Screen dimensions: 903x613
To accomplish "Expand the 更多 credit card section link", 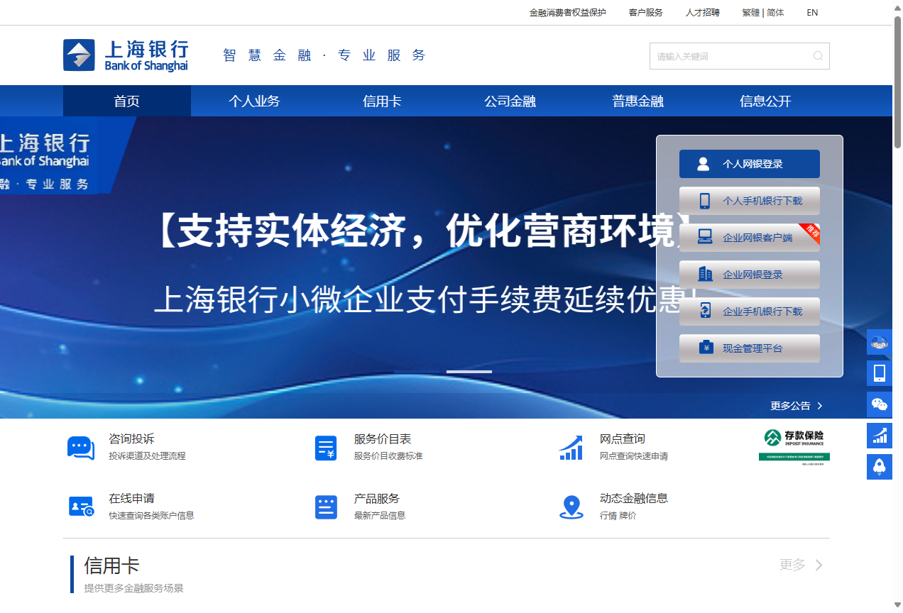I will (x=801, y=565).
